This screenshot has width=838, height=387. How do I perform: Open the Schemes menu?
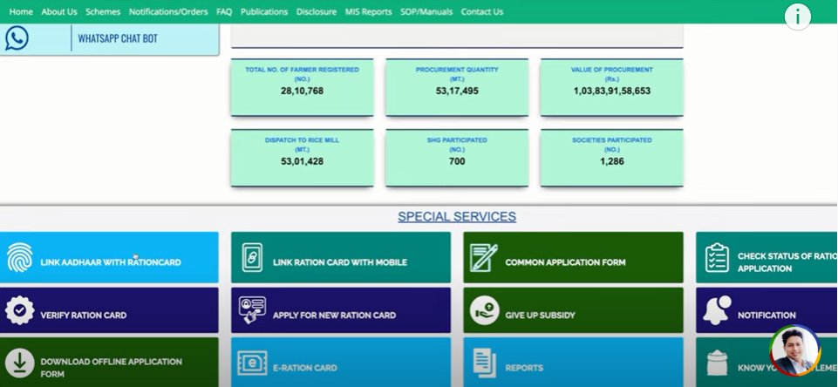(103, 12)
